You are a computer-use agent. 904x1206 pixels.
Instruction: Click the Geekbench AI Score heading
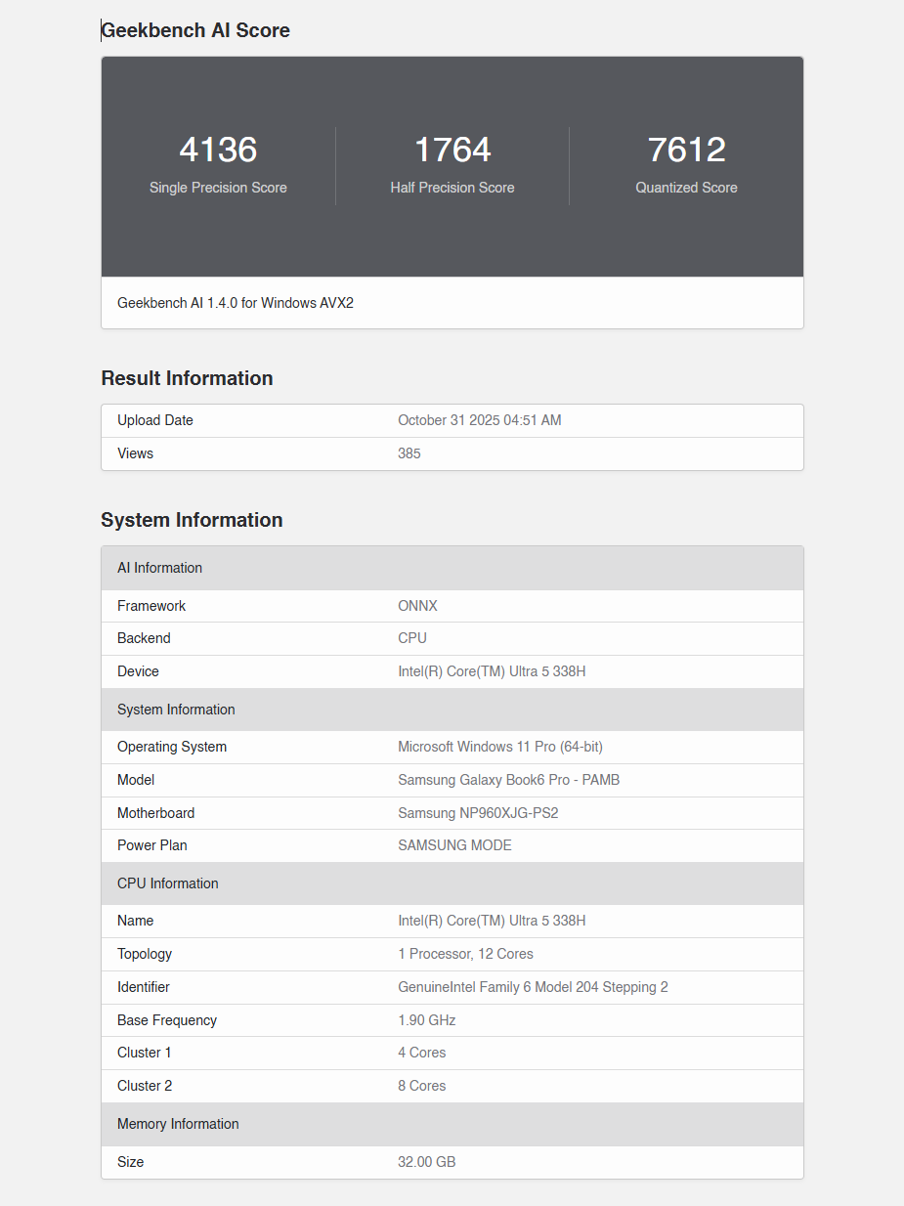click(195, 30)
